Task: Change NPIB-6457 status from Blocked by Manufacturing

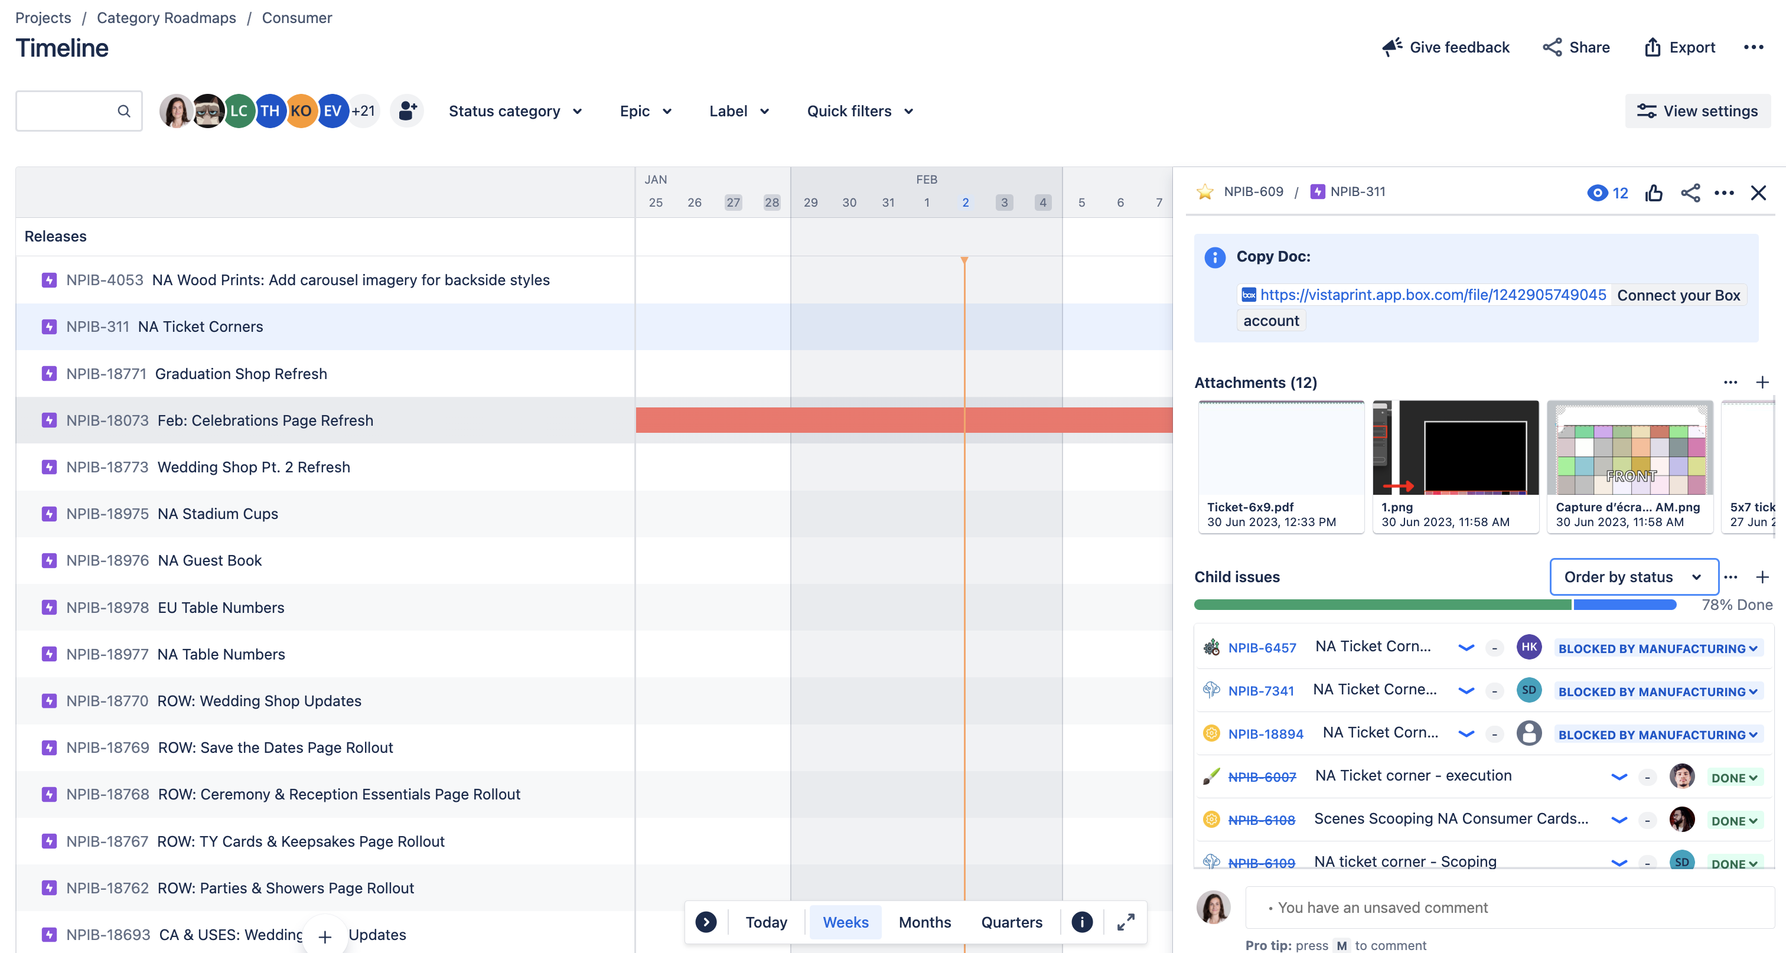Action: [x=1656, y=648]
